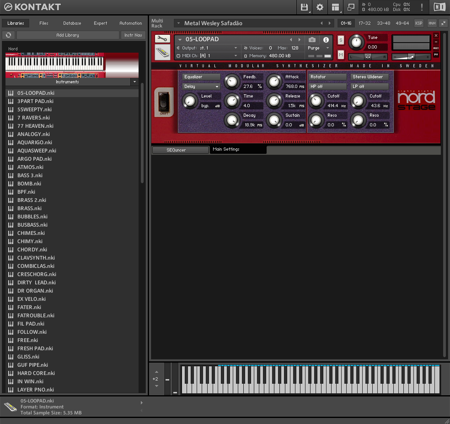The image size is (450, 424).
Task: Open Kontakt options gear icon
Action: 320,7
